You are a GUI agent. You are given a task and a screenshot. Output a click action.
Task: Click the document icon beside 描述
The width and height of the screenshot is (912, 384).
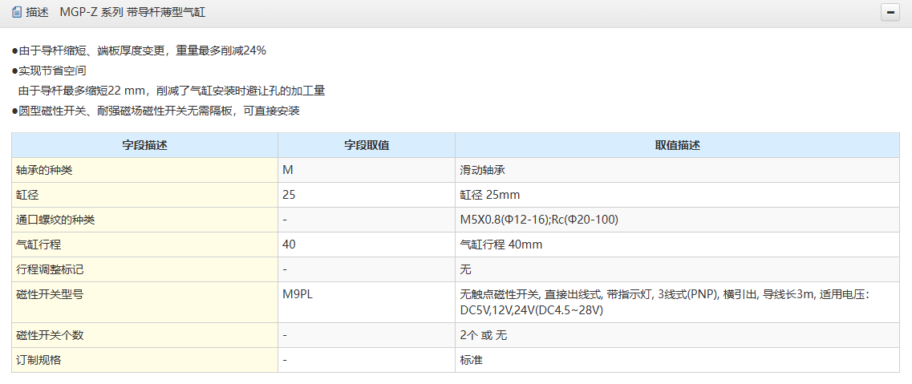point(16,13)
